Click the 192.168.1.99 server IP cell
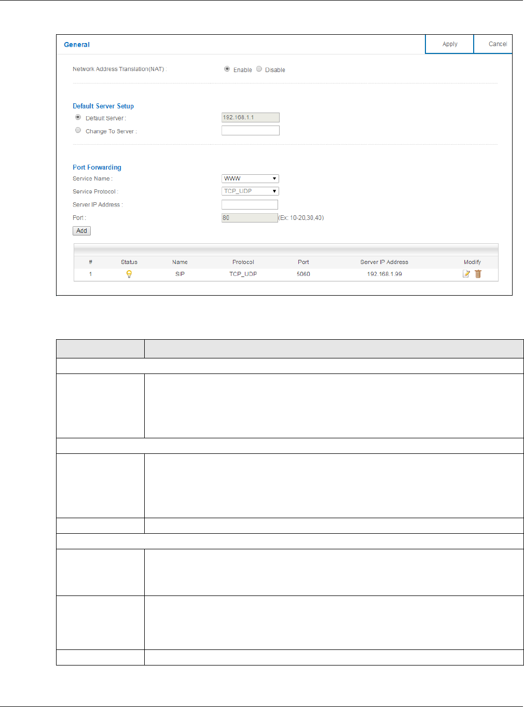This screenshot has height=707, width=524. (384, 274)
